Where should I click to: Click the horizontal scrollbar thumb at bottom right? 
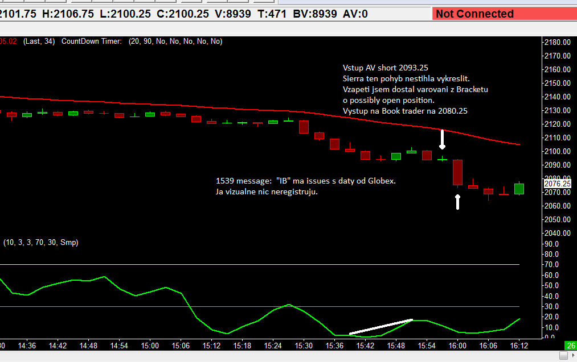pos(563,355)
